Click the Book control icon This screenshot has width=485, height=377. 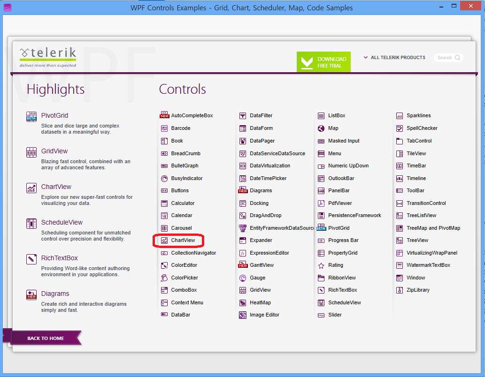point(164,141)
